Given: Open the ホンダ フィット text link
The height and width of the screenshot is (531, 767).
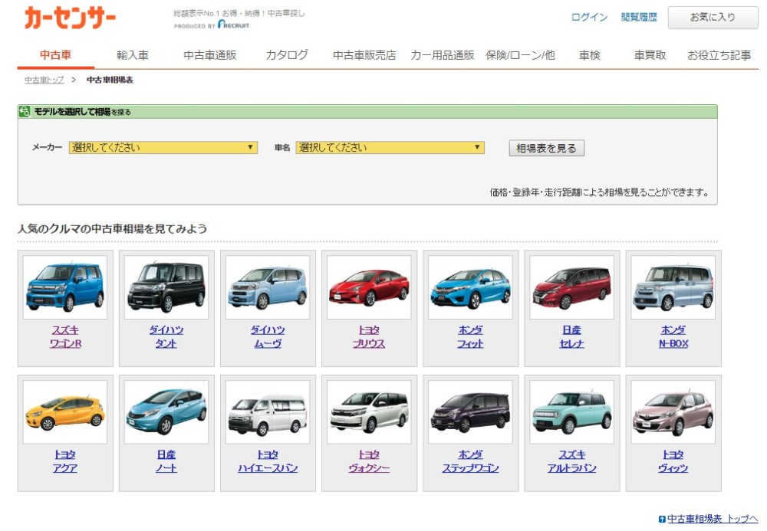Looking at the screenshot, I should 470,336.
